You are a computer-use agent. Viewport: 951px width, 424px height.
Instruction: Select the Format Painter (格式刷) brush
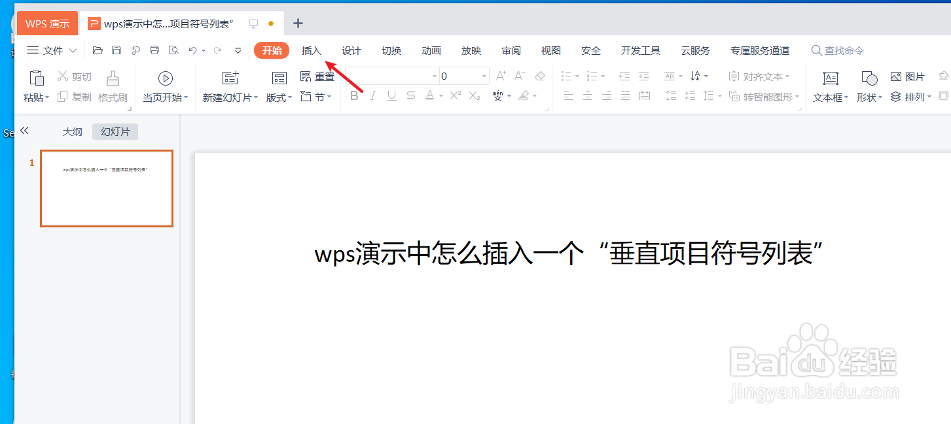tap(113, 87)
